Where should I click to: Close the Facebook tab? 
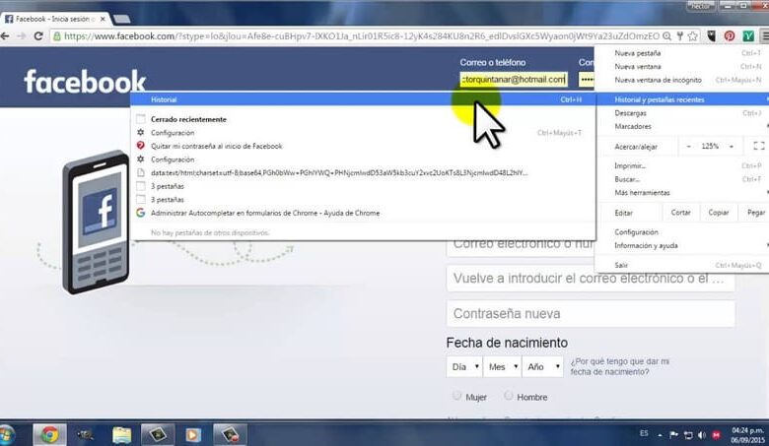click(x=103, y=19)
